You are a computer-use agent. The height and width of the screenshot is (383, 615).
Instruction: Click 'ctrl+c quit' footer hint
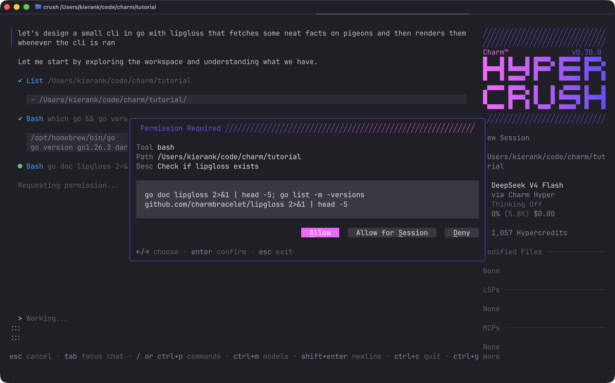tap(417, 357)
